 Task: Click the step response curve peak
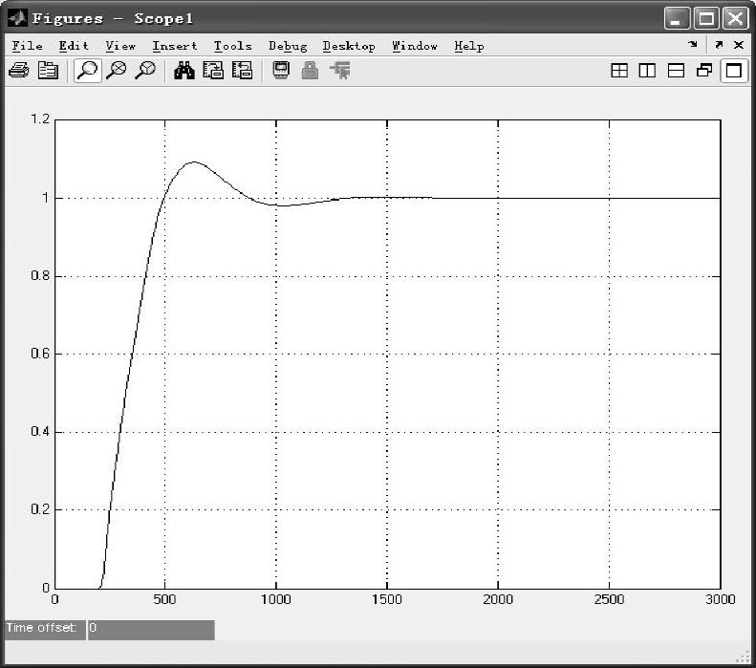point(194,162)
